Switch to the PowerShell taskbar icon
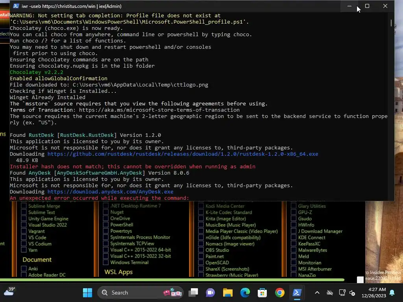The height and width of the screenshot is (302, 403). [297, 293]
